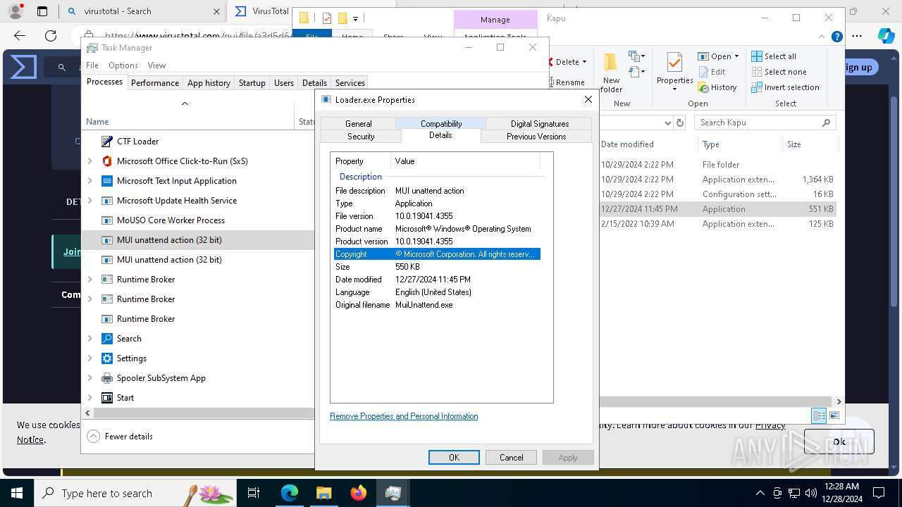Open File Explorer from taskbar
Screen dimensions: 902x507
[323, 493]
